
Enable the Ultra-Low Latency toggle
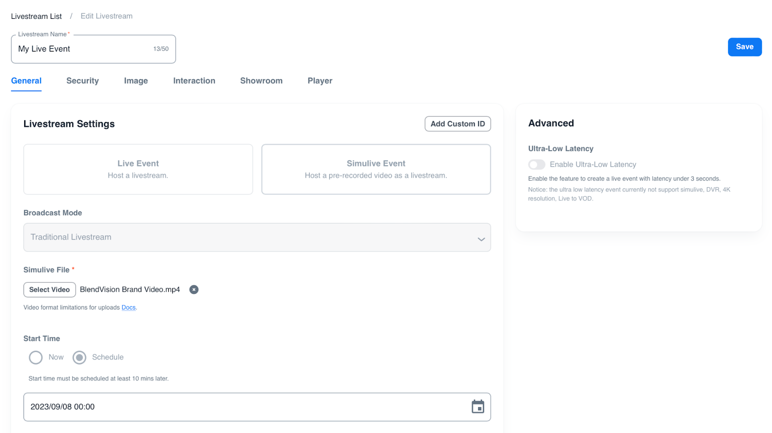click(537, 164)
